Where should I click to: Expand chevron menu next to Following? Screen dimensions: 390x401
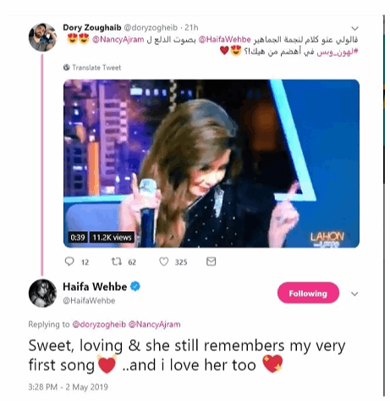(354, 293)
